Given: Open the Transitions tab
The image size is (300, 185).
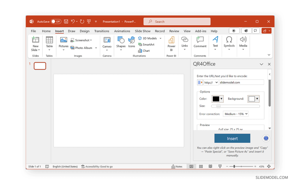Looking at the screenshot, I should point(102,31).
